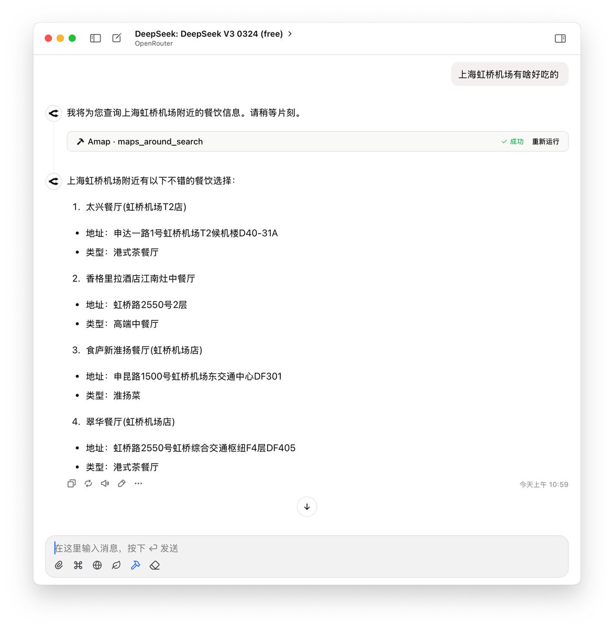Image resolution: width=614 pixels, height=629 pixels.
Task: Start a new chat with compose icon
Action: tap(117, 38)
